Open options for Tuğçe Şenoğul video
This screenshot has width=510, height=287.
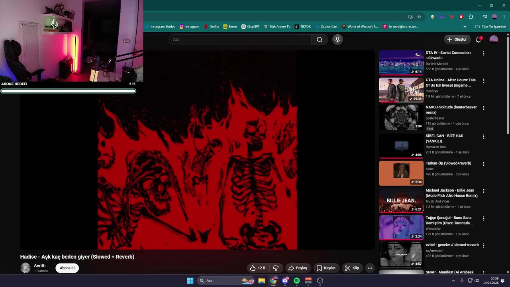click(x=484, y=218)
